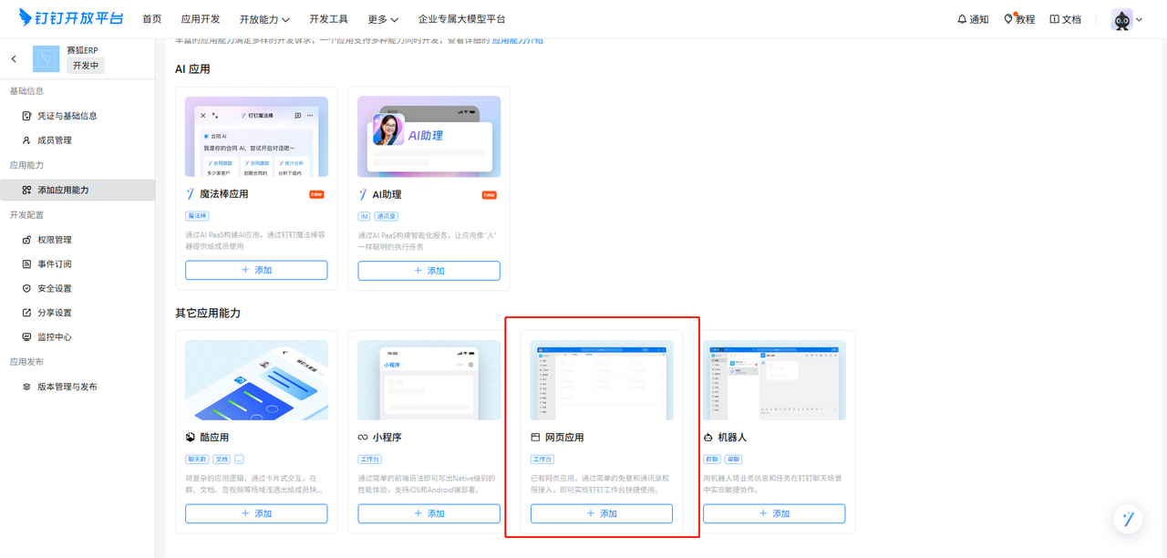The width and height of the screenshot is (1167, 558).
Task: Click the IM tag on AI助理
Action: [364, 216]
